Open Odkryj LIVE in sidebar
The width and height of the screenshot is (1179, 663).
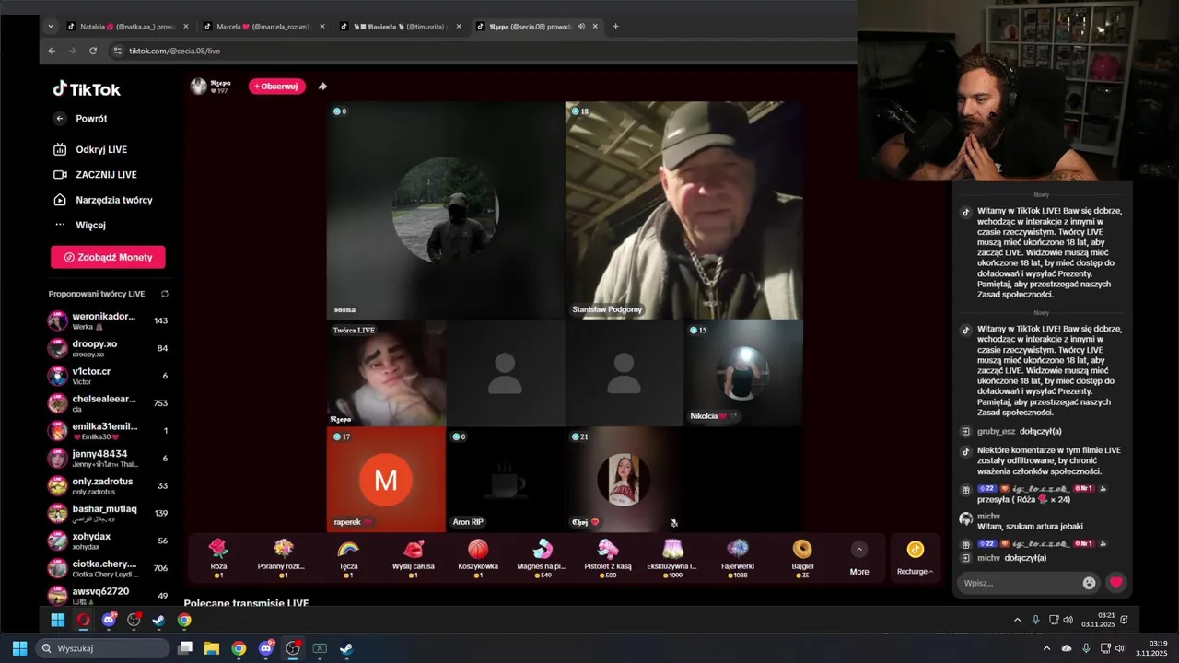(89, 149)
